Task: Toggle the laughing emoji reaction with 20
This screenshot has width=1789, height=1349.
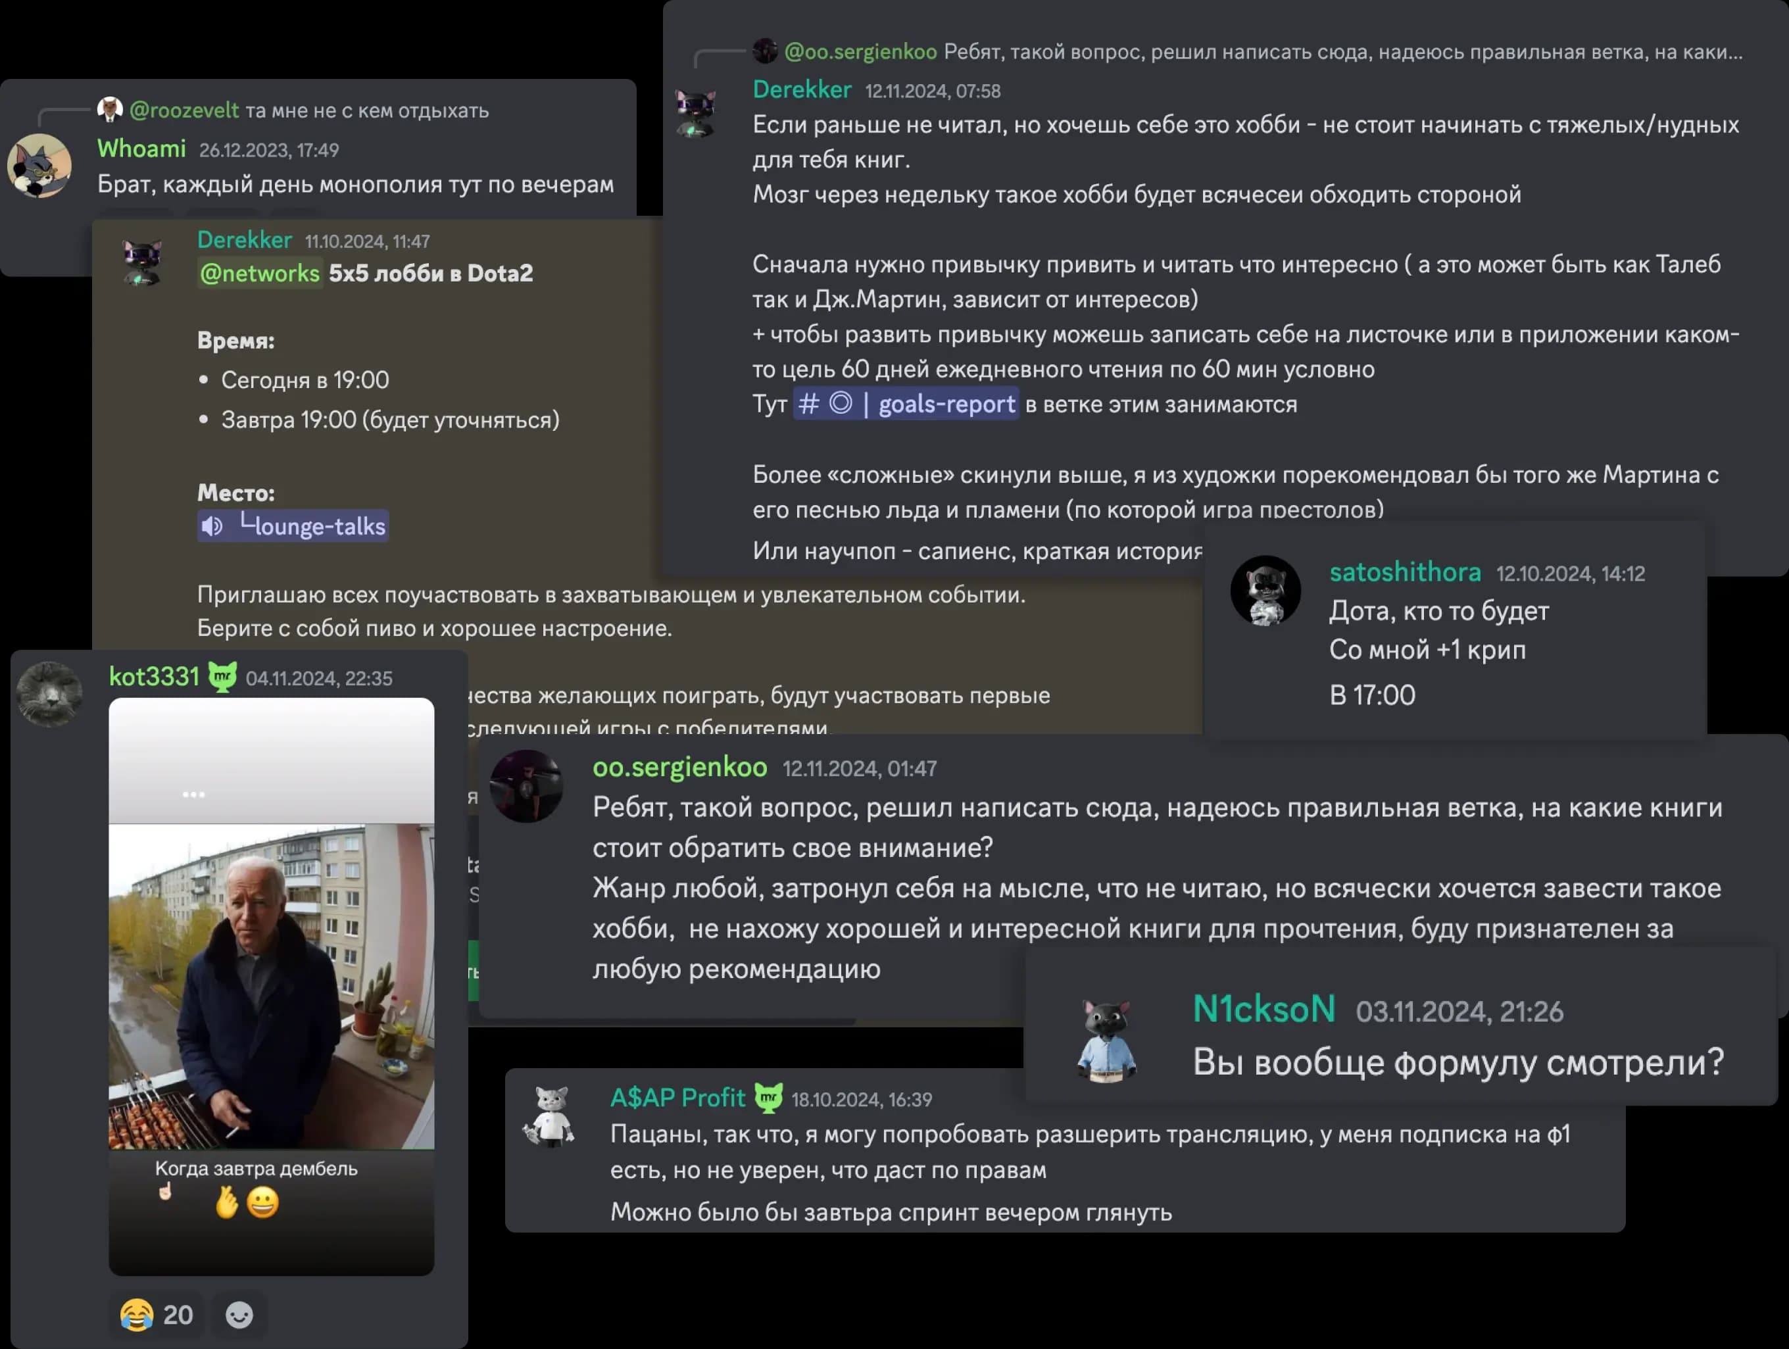Action: 156,1315
